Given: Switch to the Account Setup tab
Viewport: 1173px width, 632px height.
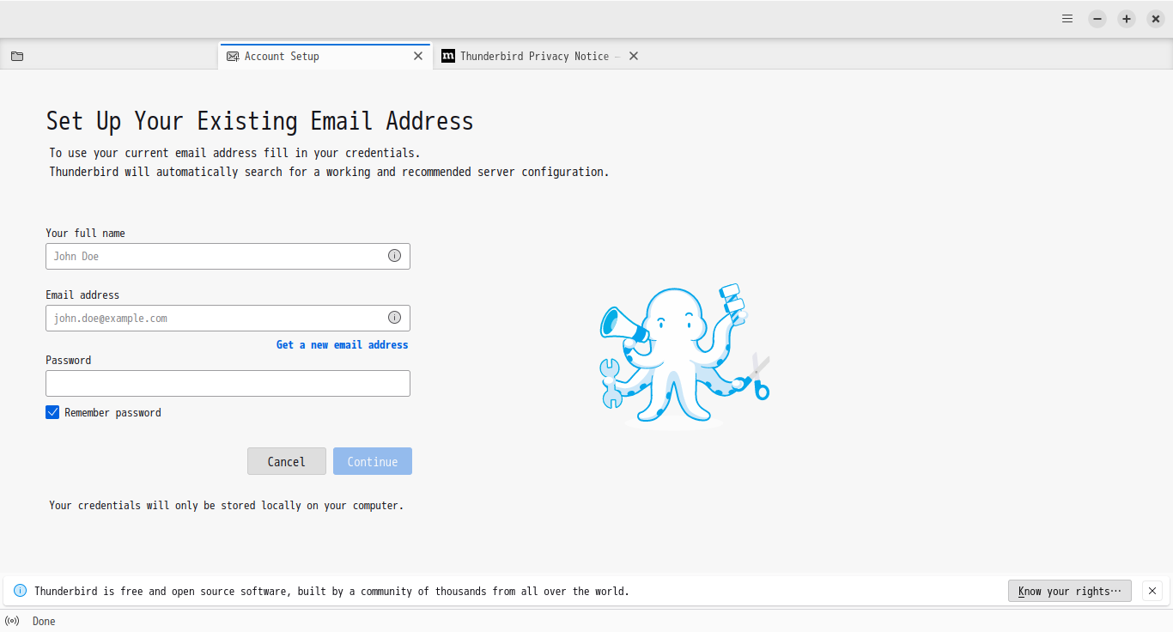Looking at the screenshot, I should (325, 56).
